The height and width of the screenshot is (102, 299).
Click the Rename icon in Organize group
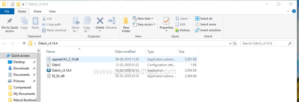click(112, 21)
